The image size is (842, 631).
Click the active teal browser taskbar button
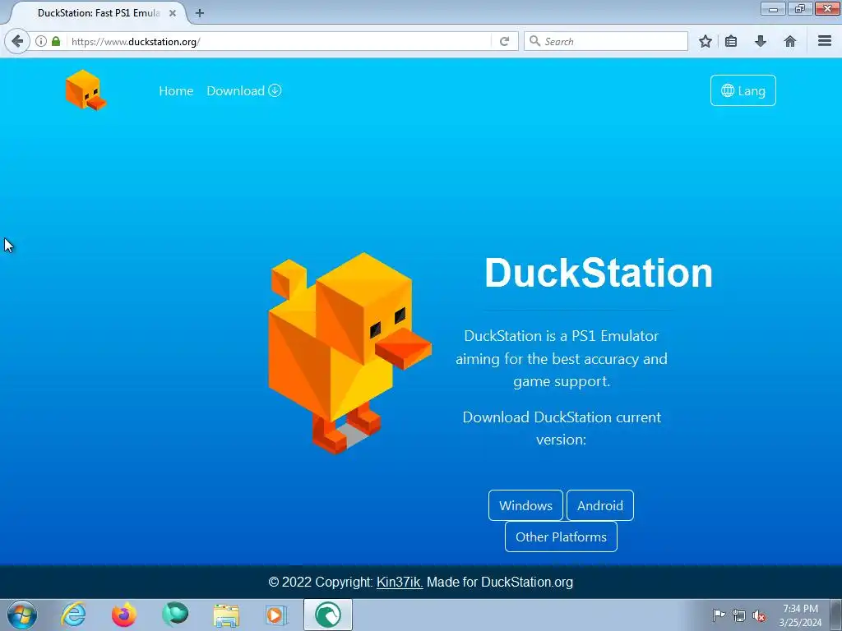[x=328, y=615]
